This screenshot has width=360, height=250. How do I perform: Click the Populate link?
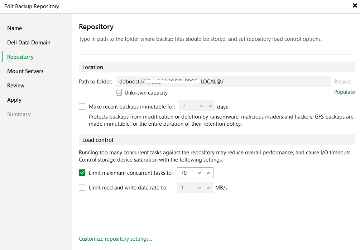[344, 92]
